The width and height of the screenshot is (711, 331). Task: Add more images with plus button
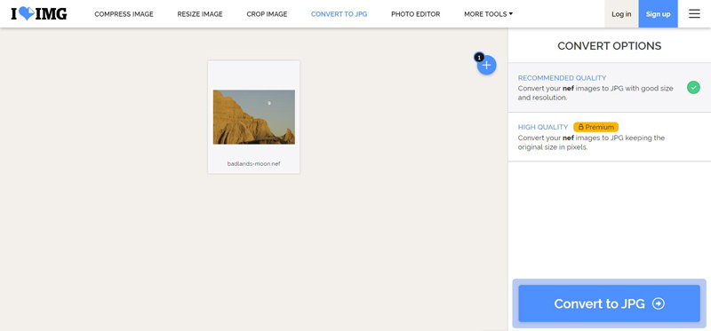click(x=486, y=65)
